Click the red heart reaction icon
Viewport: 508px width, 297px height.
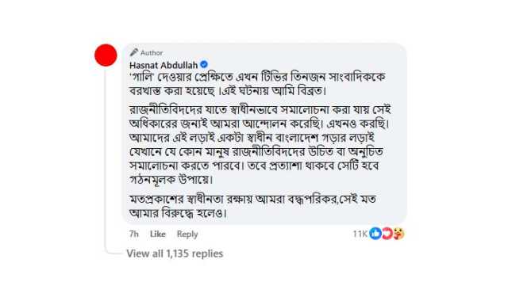pos(387,234)
